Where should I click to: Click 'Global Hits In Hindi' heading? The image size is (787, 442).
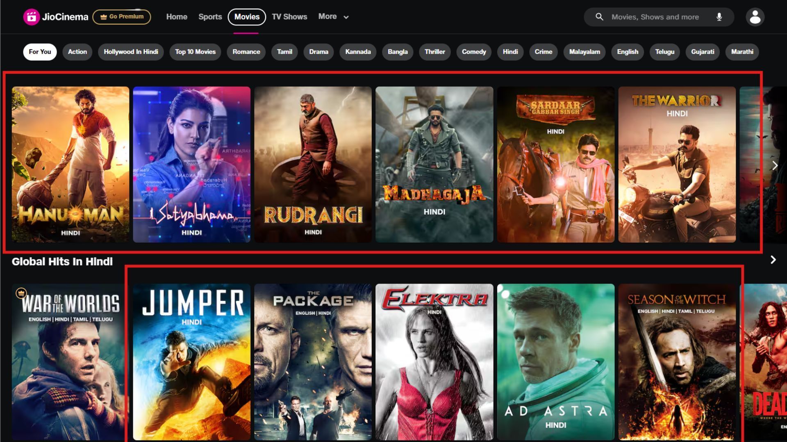[x=62, y=262]
